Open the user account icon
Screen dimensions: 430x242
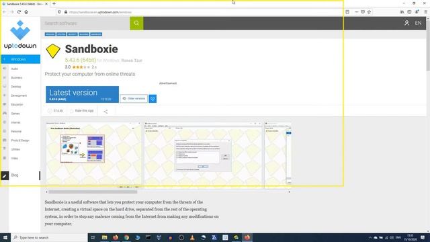[406, 23]
